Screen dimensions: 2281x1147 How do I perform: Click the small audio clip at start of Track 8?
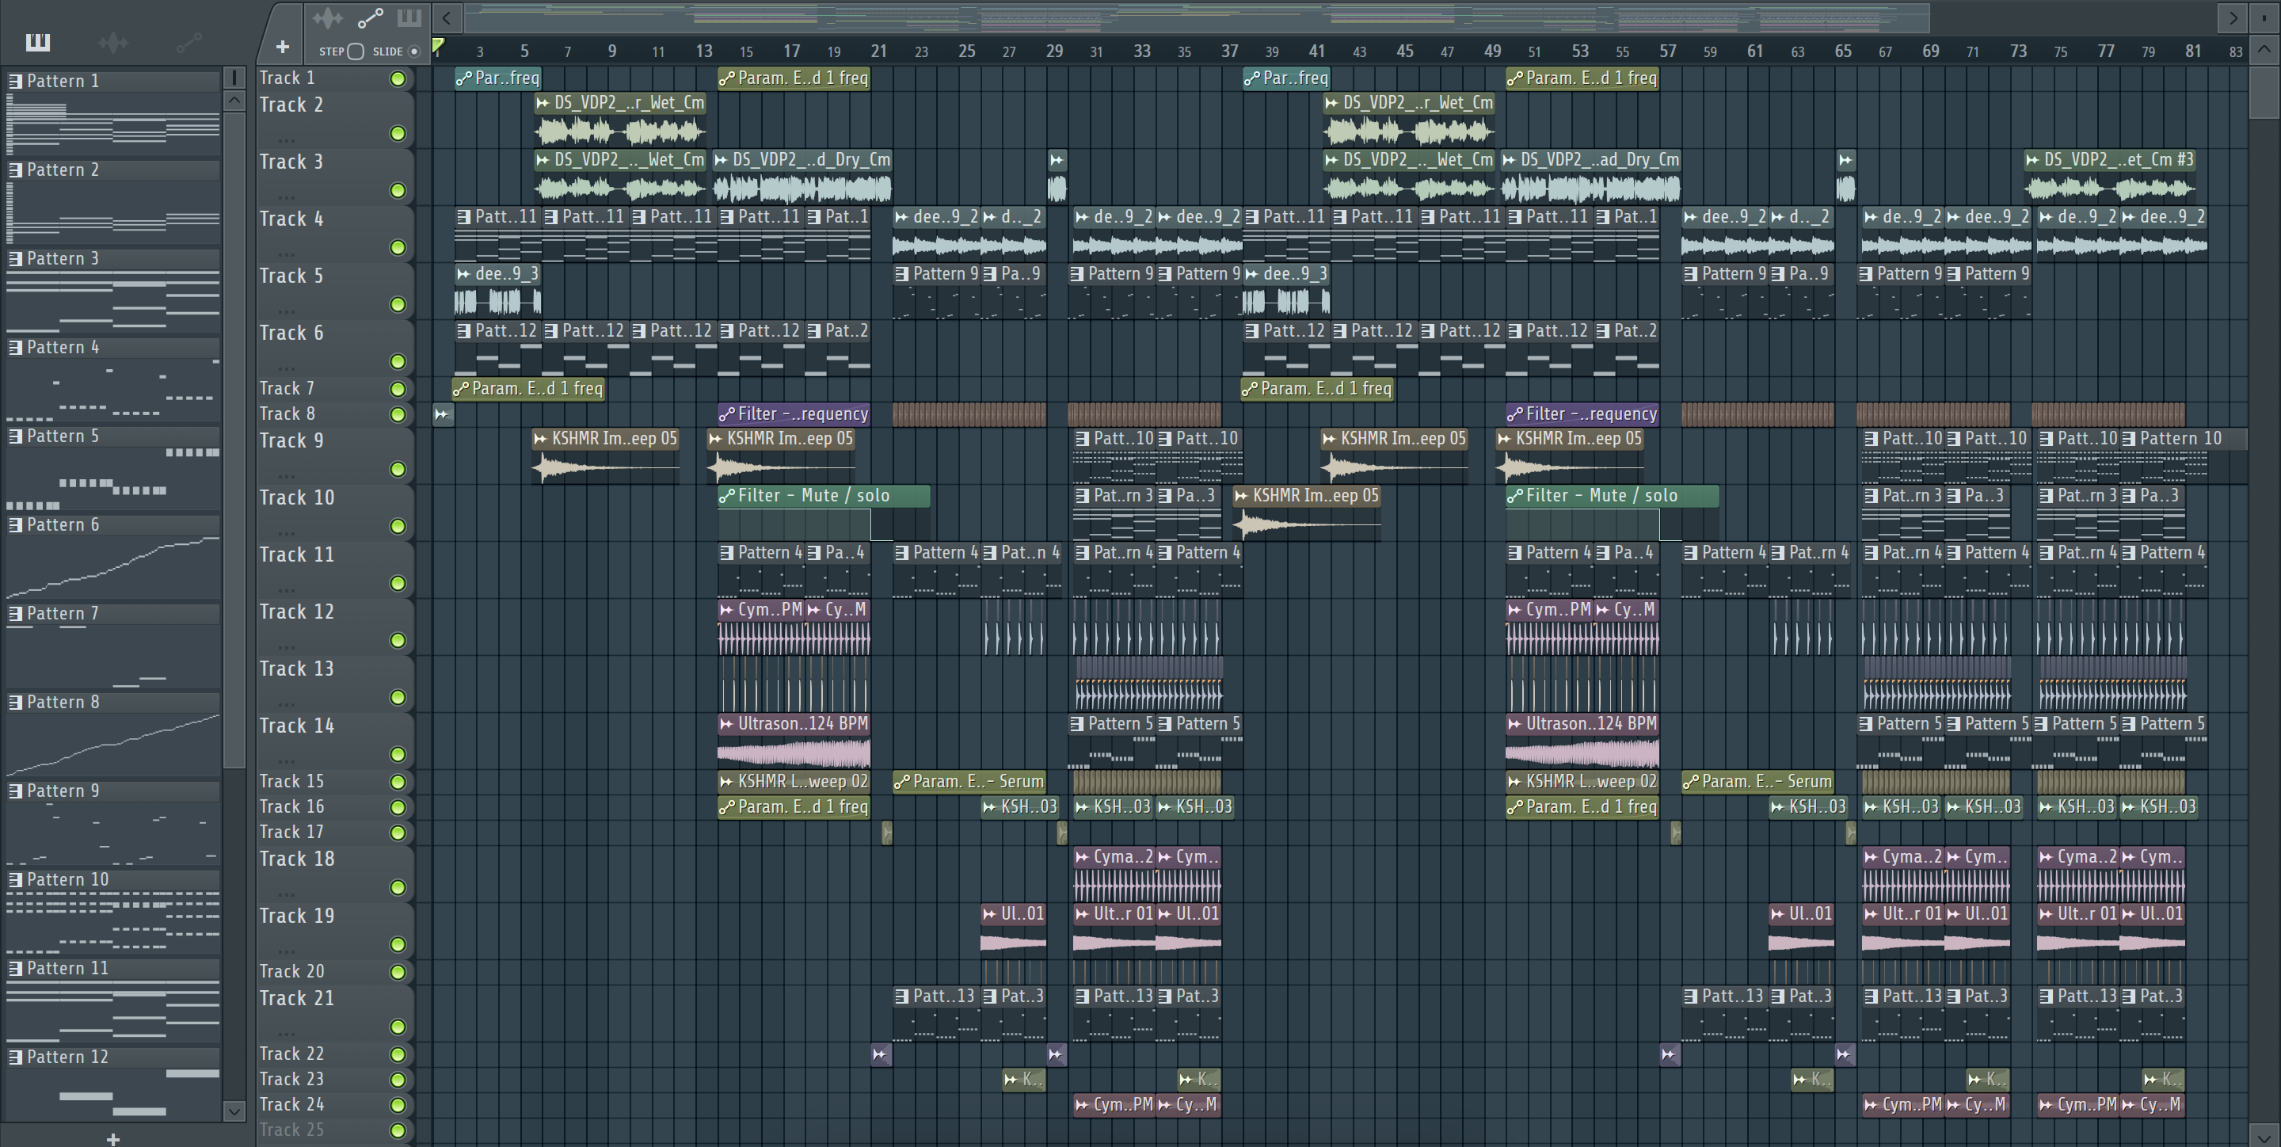tap(443, 414)
